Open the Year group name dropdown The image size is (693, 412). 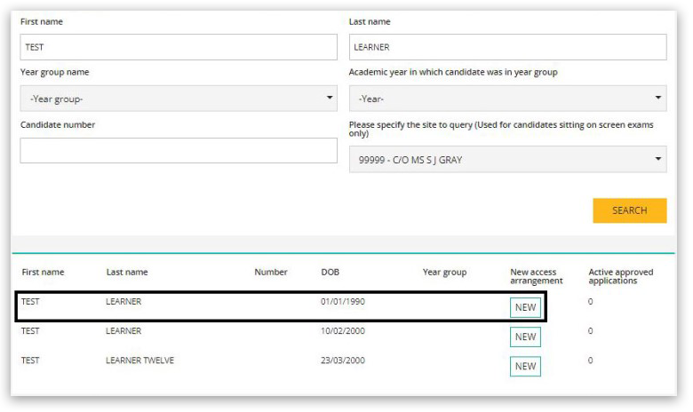179,99
